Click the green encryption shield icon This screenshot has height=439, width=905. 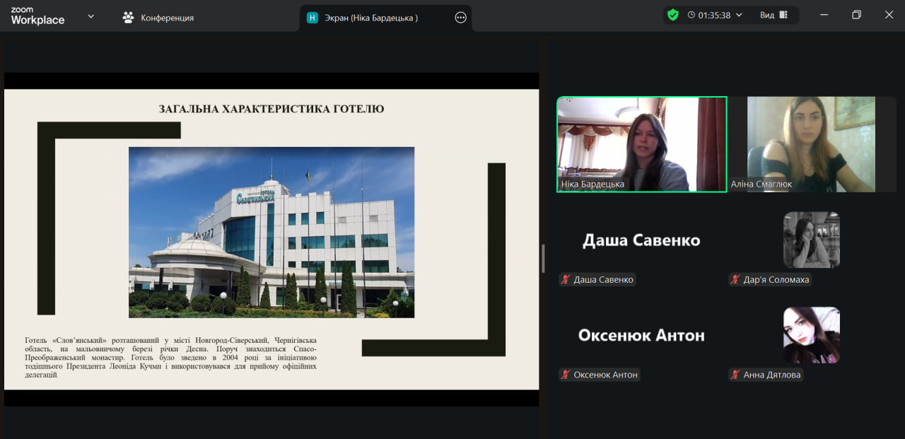click(672, 15)
